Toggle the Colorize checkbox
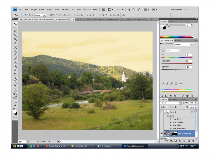 176,84
